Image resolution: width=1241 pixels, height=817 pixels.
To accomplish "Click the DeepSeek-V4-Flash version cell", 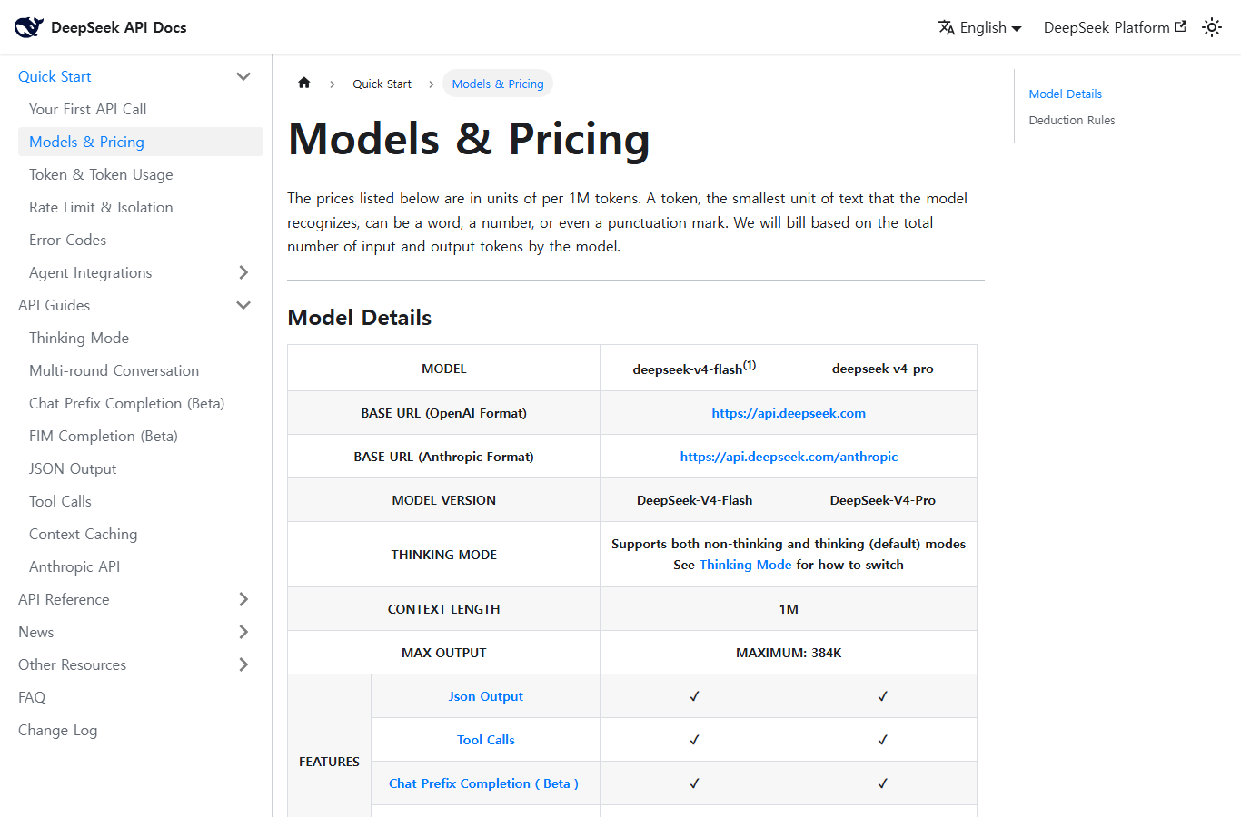I will [694, 500].
